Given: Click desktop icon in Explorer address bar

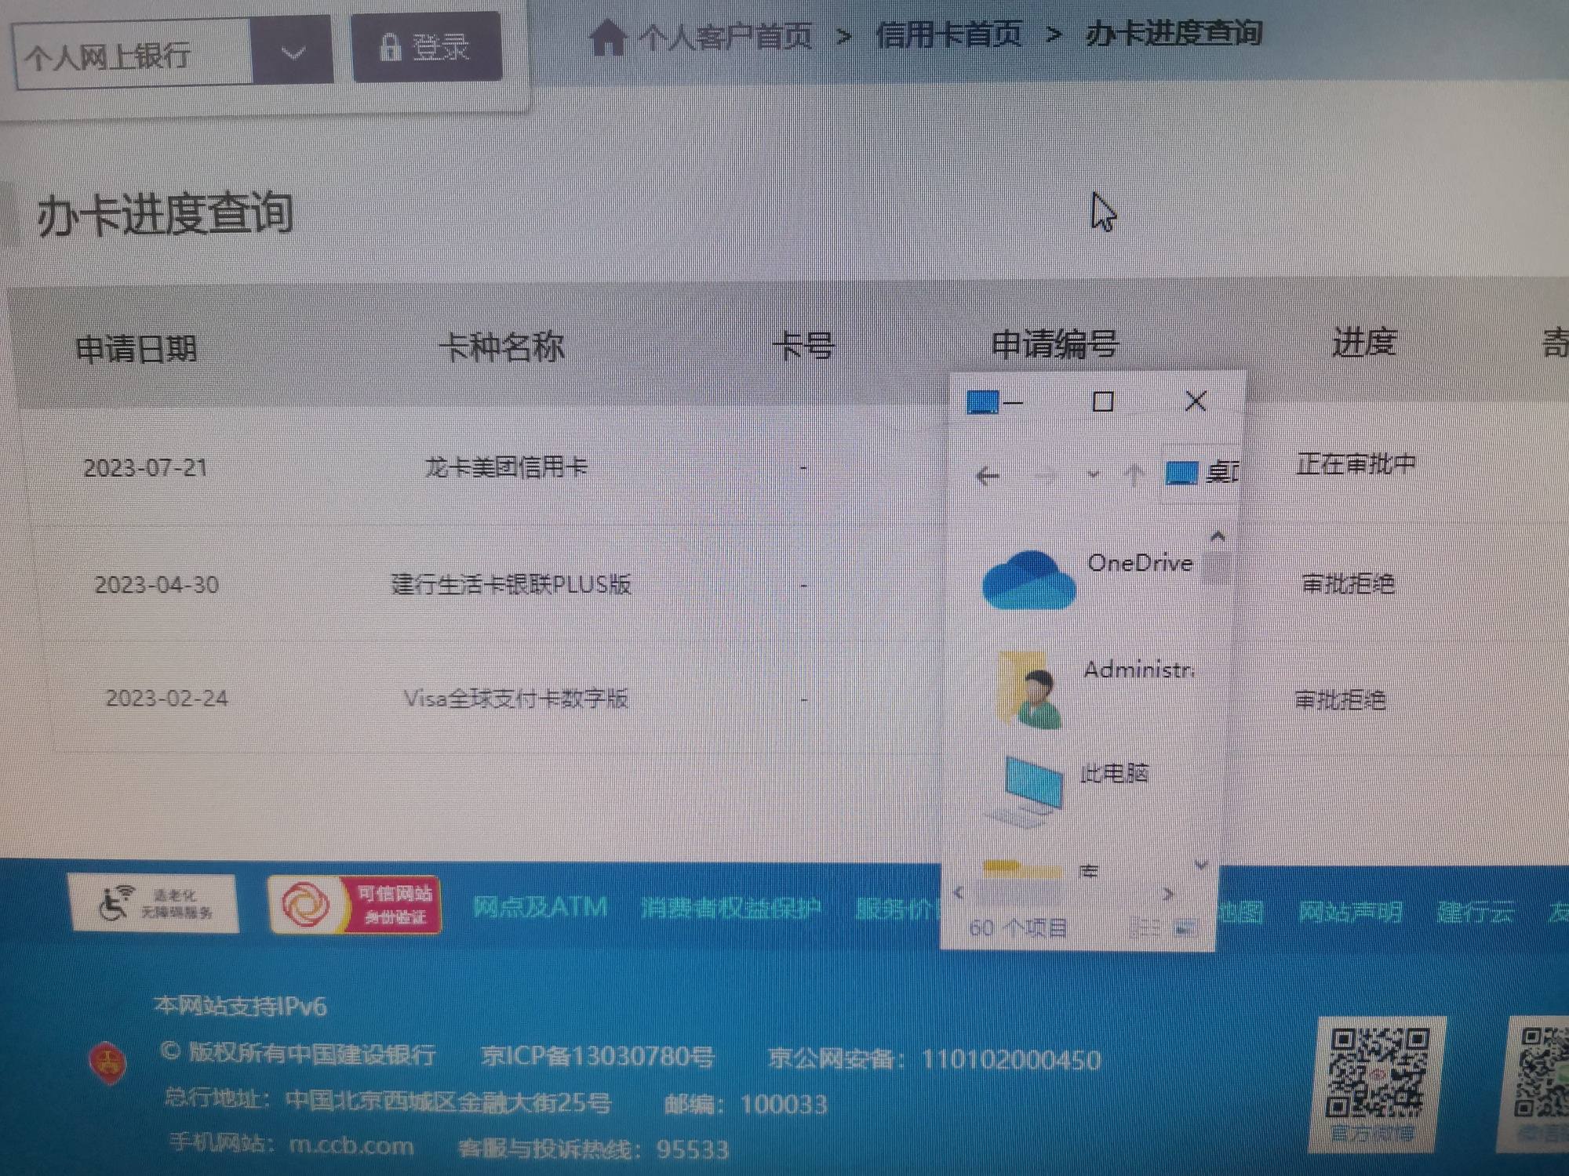Looking at the screenshot, I should (1181, 472).
